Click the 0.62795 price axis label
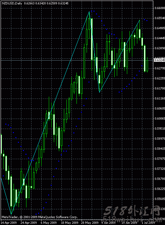 (160, 68)
